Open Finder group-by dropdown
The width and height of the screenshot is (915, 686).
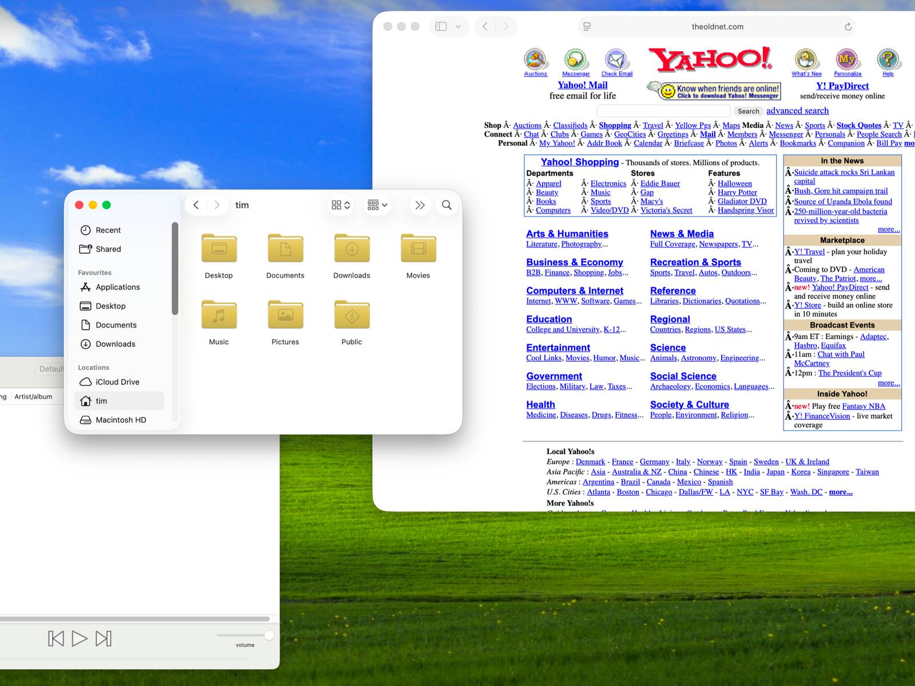pyautogui.click(x=377, y=205)
